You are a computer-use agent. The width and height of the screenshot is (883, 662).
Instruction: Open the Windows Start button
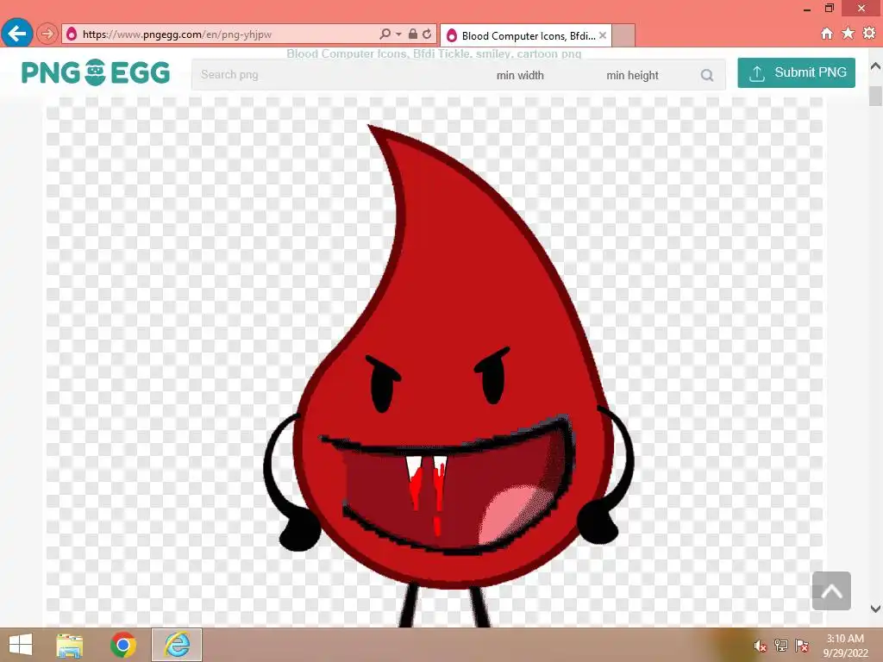(x=21, y=645)
